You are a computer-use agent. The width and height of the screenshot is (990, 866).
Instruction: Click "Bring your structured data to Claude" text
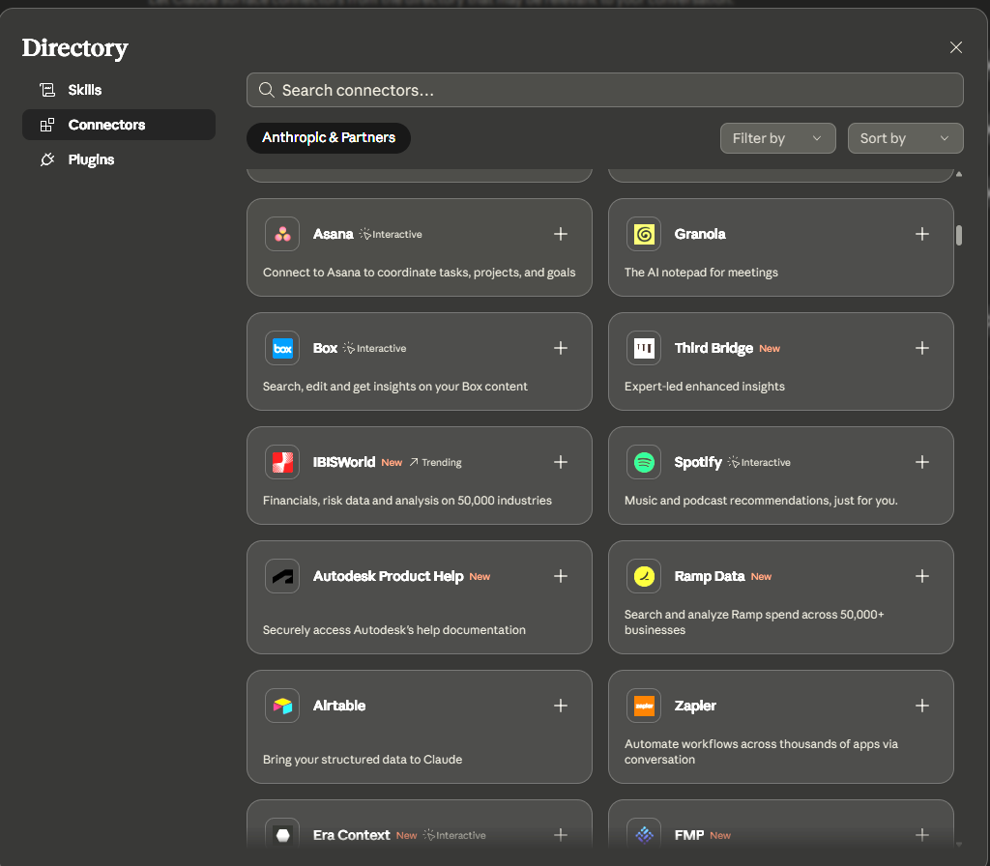[x=363, y=760]
